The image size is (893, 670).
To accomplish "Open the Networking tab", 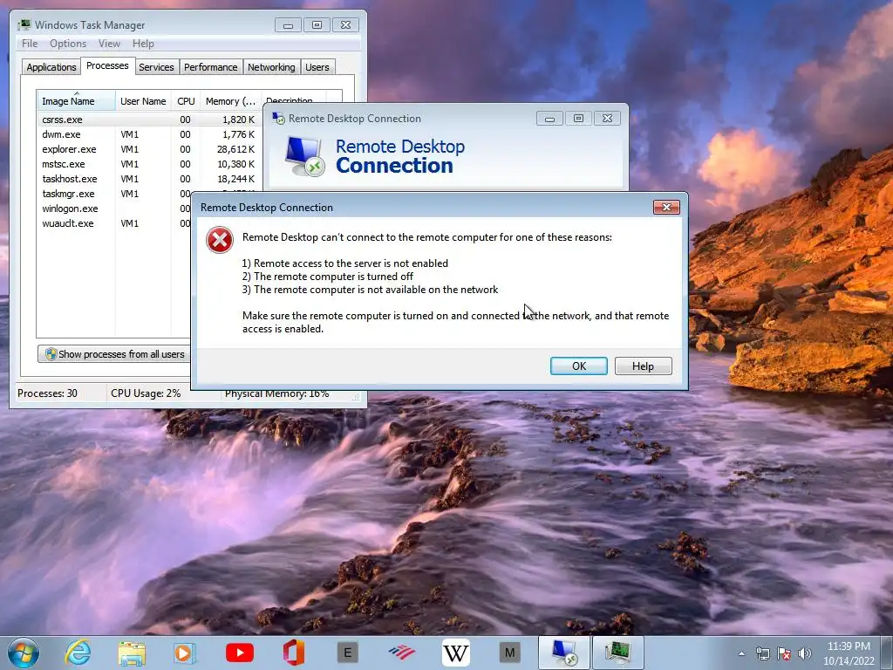I will click(271, 67).
